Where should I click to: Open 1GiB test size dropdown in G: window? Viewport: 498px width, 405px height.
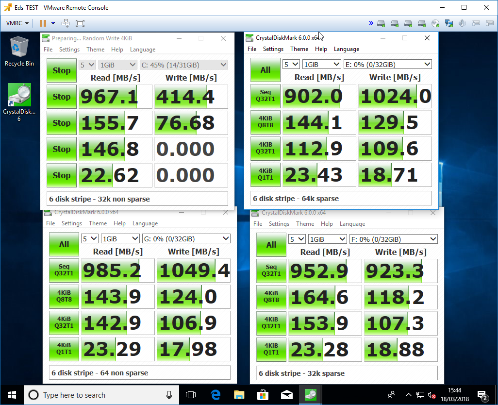point(120,238)
